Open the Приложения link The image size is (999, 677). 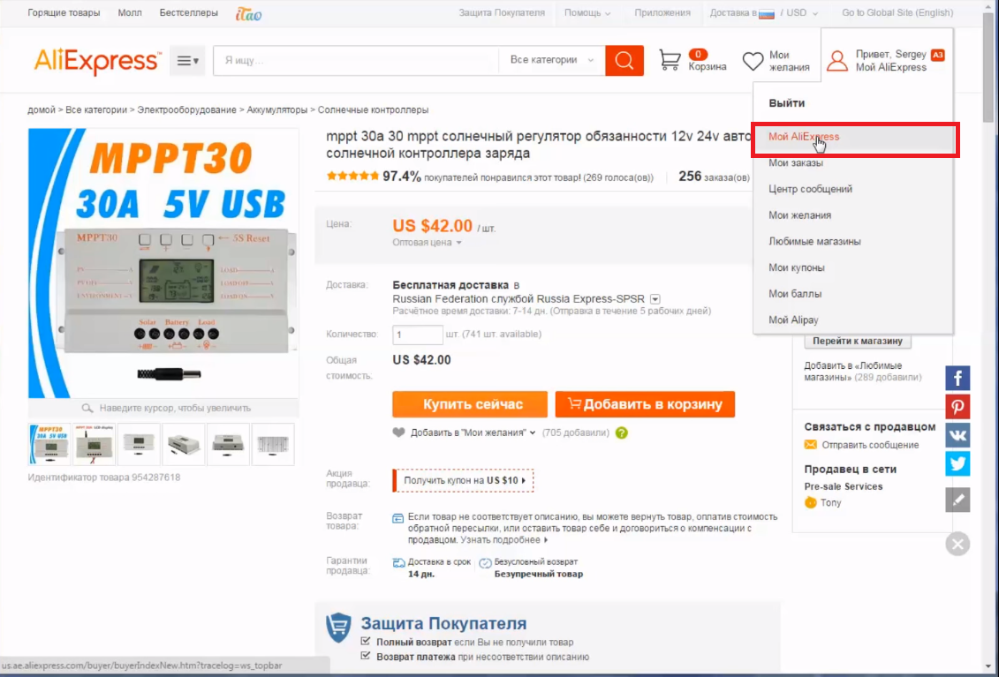662,12
